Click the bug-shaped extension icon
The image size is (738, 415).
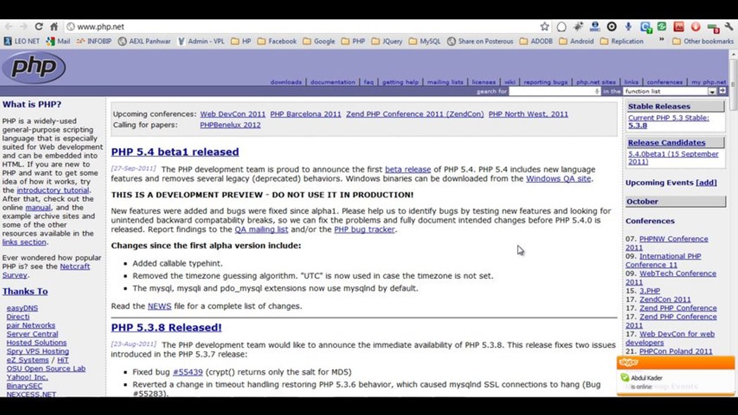[578, 27]
